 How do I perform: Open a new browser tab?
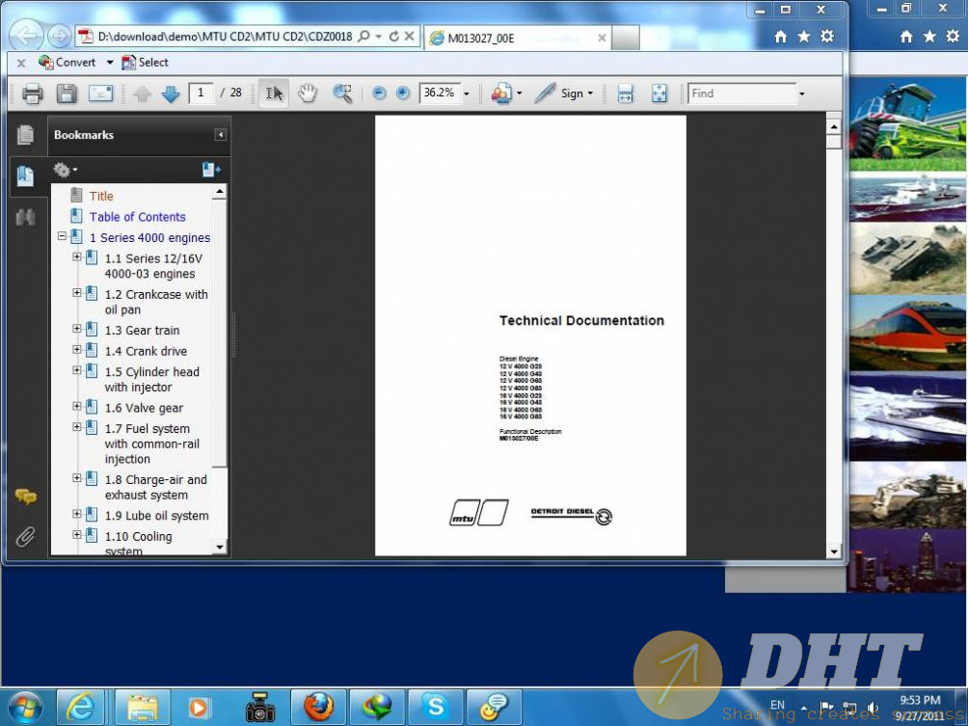click(x=626, y=38)
